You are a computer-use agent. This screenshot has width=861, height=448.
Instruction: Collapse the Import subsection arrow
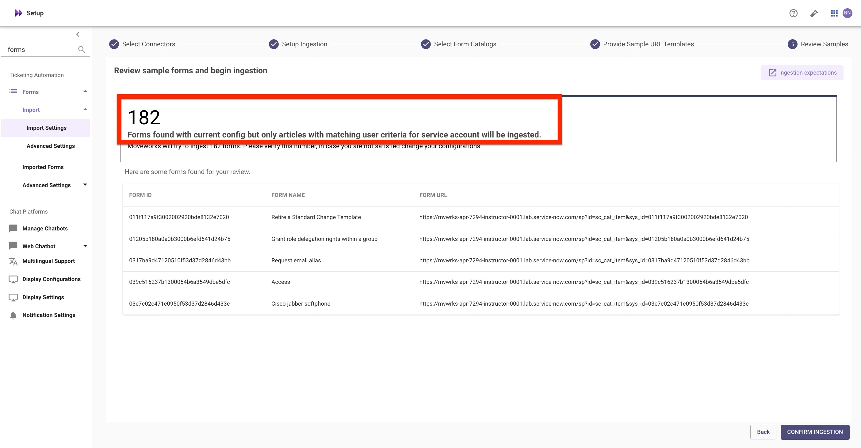[x=85, y=110]
